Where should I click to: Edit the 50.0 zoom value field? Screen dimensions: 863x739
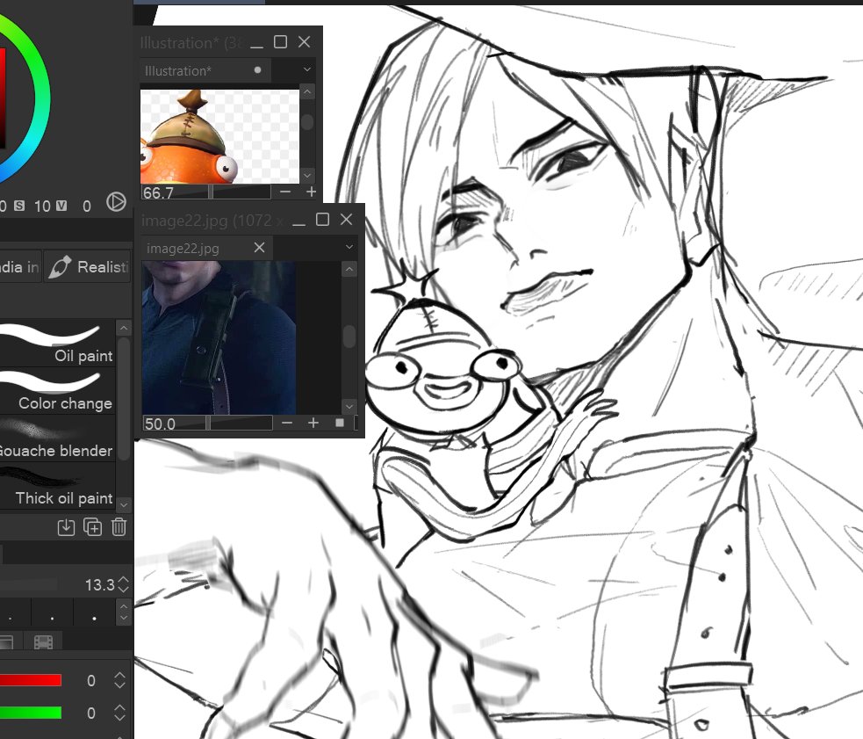[x=174, y=424]
